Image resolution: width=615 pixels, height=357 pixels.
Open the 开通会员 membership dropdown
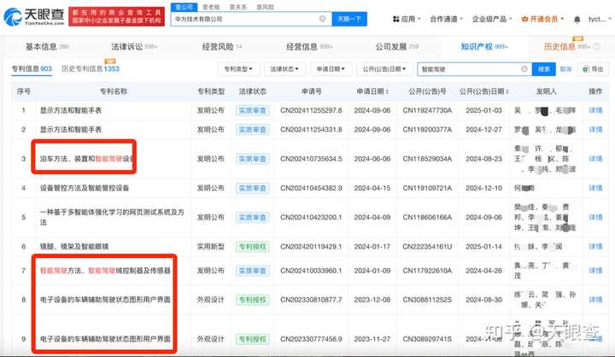[x=542, y=19]
